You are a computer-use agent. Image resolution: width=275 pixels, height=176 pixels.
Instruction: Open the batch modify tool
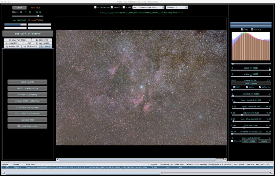pos(27,82)
